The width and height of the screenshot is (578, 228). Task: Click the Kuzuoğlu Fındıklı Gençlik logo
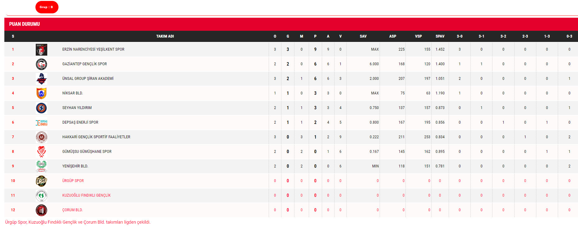[41, 195]
